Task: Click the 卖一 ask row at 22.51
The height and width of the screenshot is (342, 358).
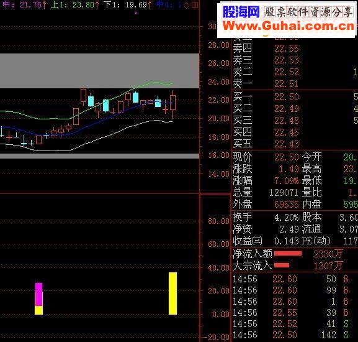Action: (x=295, y=84)
